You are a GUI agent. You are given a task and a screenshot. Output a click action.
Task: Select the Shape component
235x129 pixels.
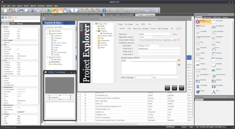(x=200, y=92)
